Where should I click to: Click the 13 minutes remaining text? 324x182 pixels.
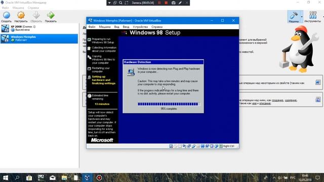(x=102, y=104)
